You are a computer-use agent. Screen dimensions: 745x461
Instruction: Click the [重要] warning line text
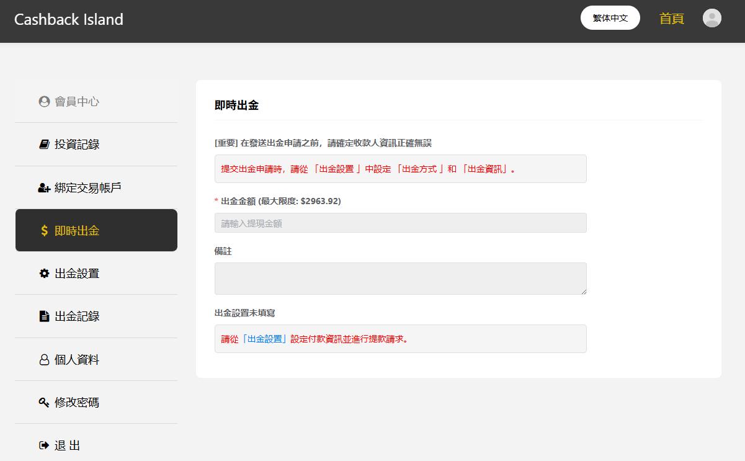coord(323,143)
